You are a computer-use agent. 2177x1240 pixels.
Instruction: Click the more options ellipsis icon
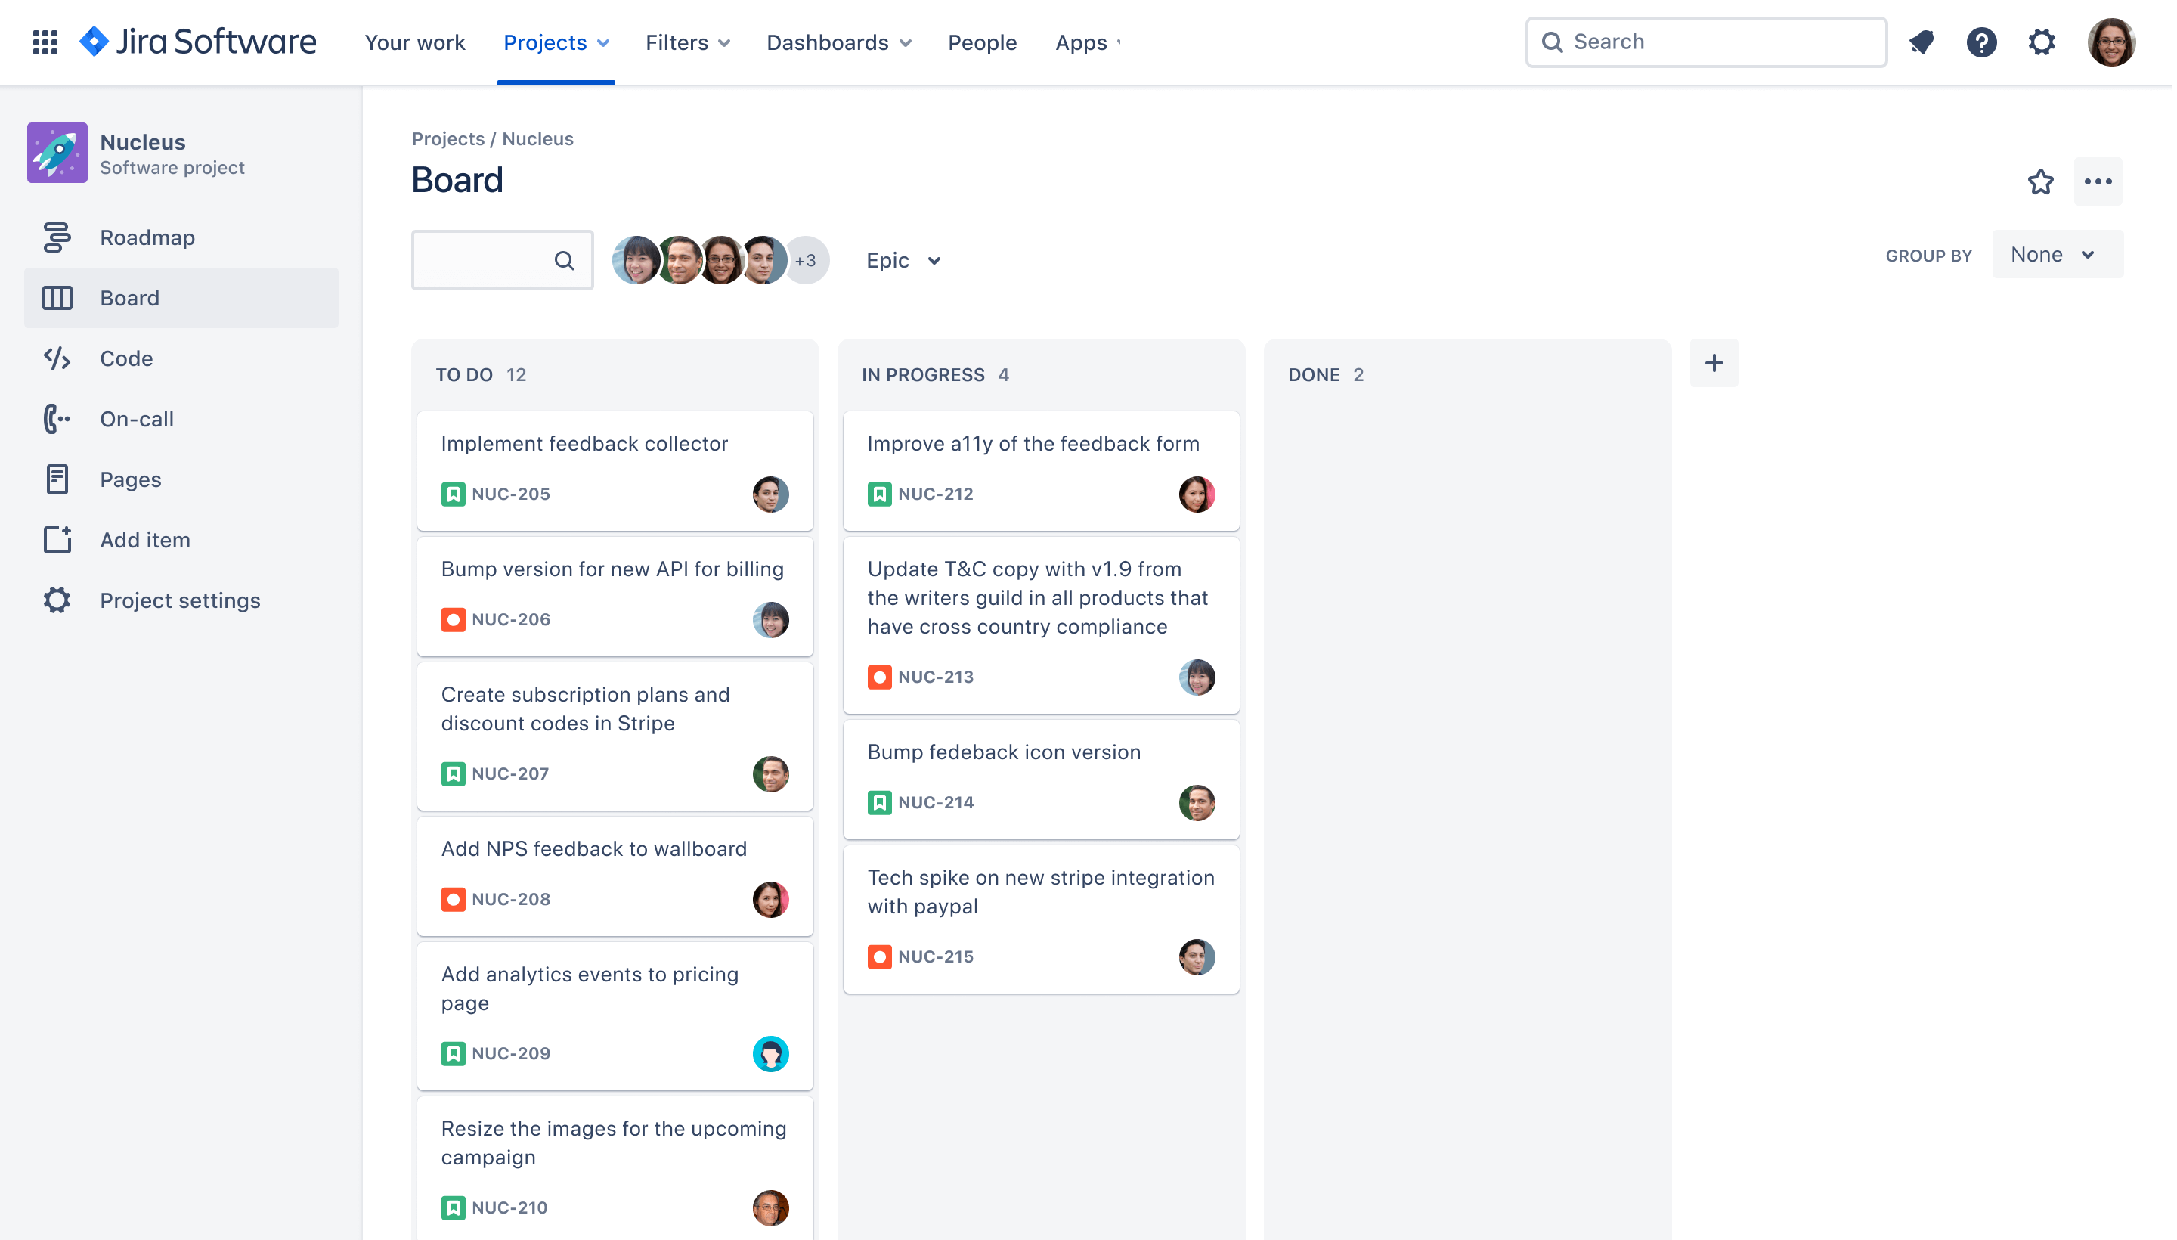(x=2099, y=182)
